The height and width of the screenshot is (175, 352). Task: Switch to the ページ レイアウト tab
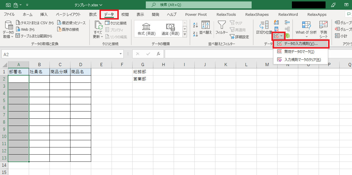pos(68,14)
